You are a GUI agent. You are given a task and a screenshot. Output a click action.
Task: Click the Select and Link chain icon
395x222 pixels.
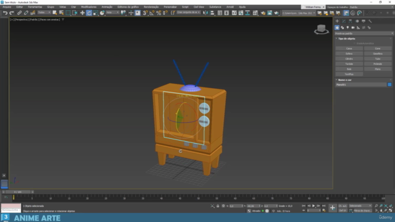pyautogui.click(x=19, y=13)
